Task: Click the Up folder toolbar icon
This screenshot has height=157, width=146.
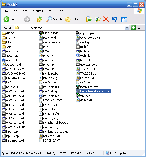Action: (x=40, y=19)
